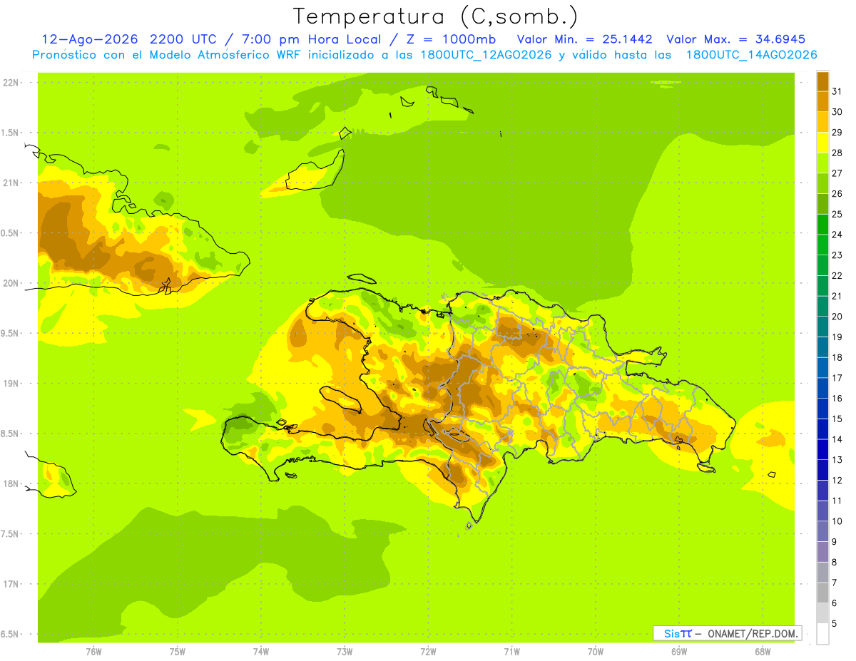856x661 pixels.
Task: Click the dark orange legend swatch above 31
Action: click(822, 81)
